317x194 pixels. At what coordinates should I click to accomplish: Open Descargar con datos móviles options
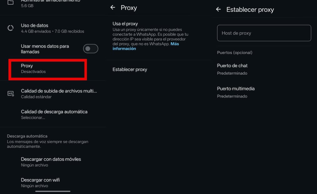pyautogui.click(x=51, y=161)
